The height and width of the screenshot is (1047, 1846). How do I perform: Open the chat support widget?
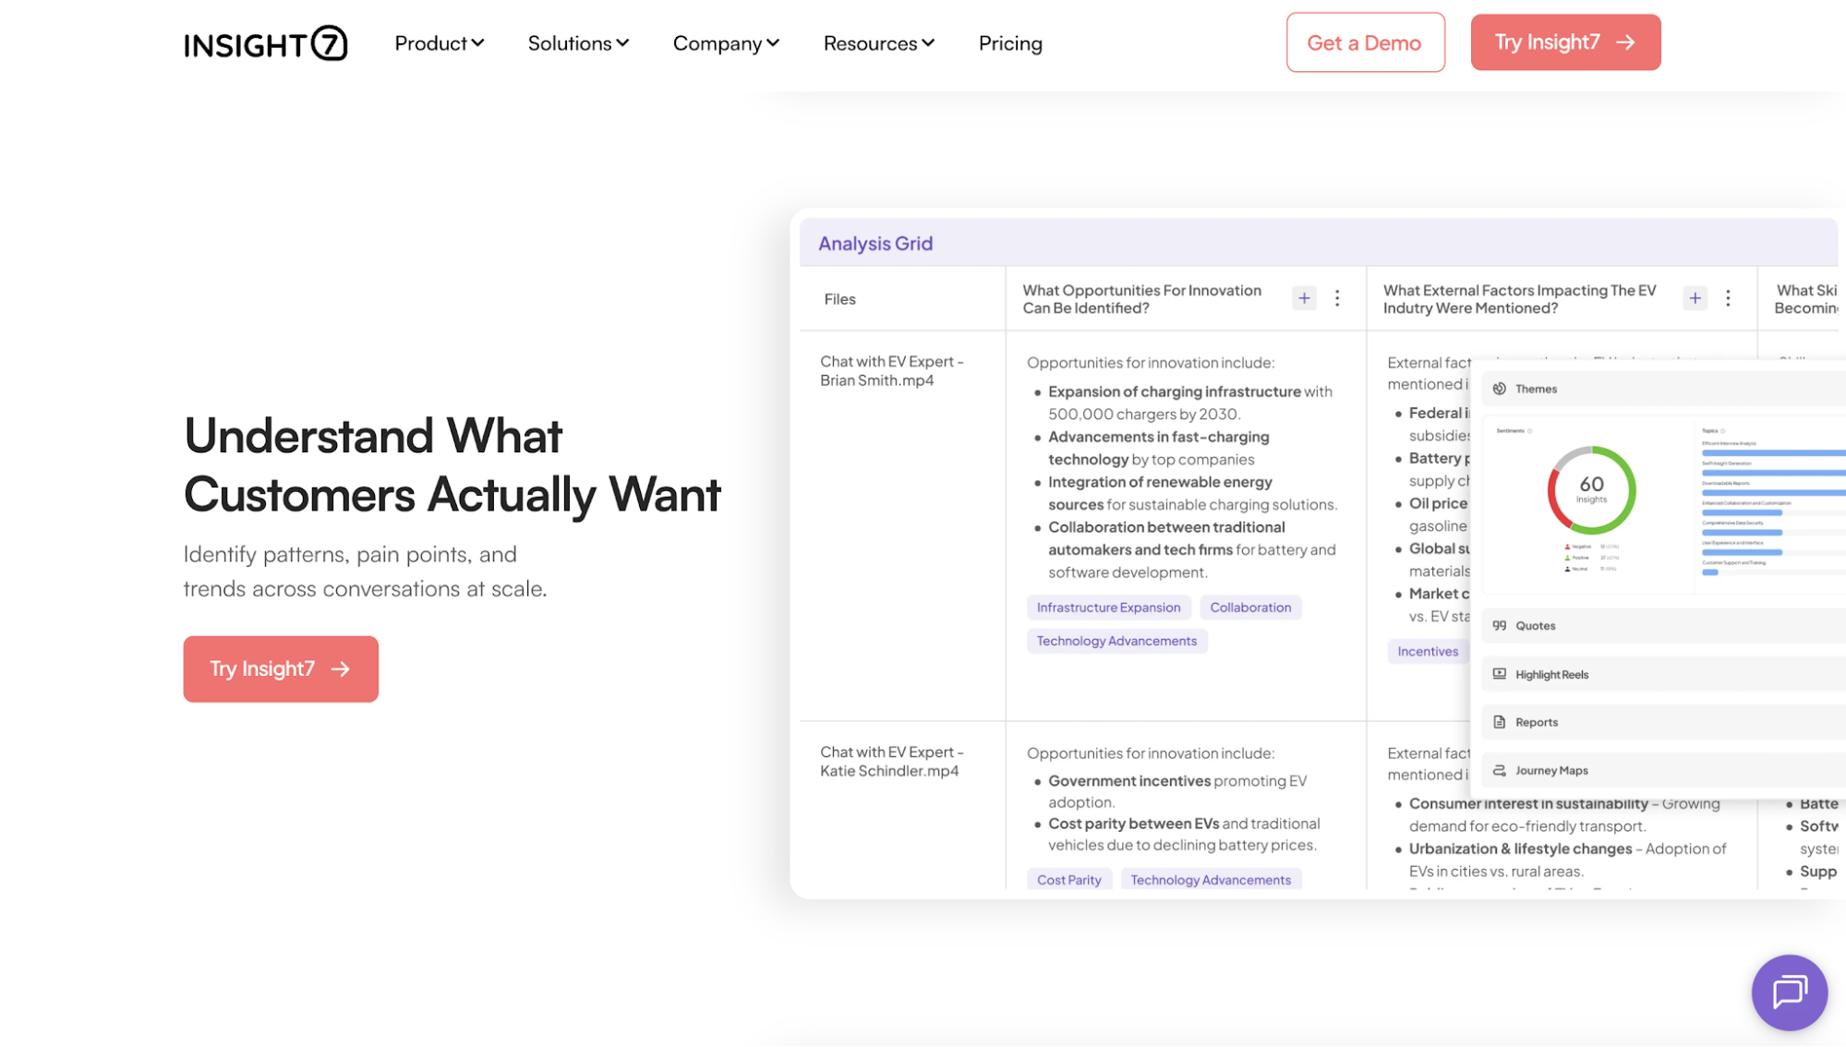tap(1789, 992)
